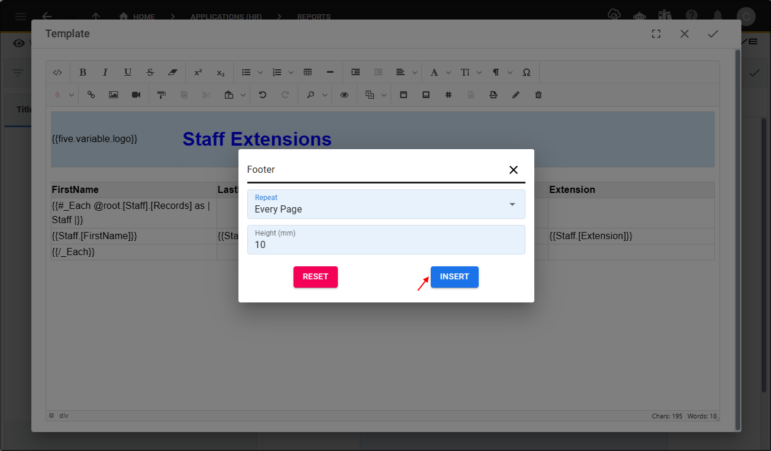Screen dimensions: 771x451
Task: Insert the special character Omega symbol
Action: pos(527,72)
